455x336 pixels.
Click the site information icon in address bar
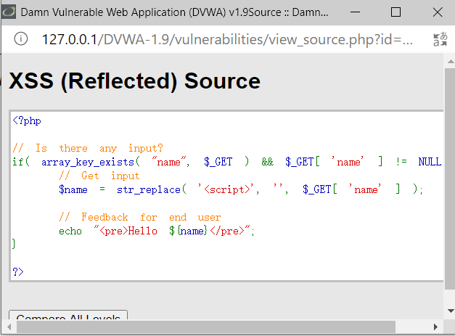[x=21, y=38]
